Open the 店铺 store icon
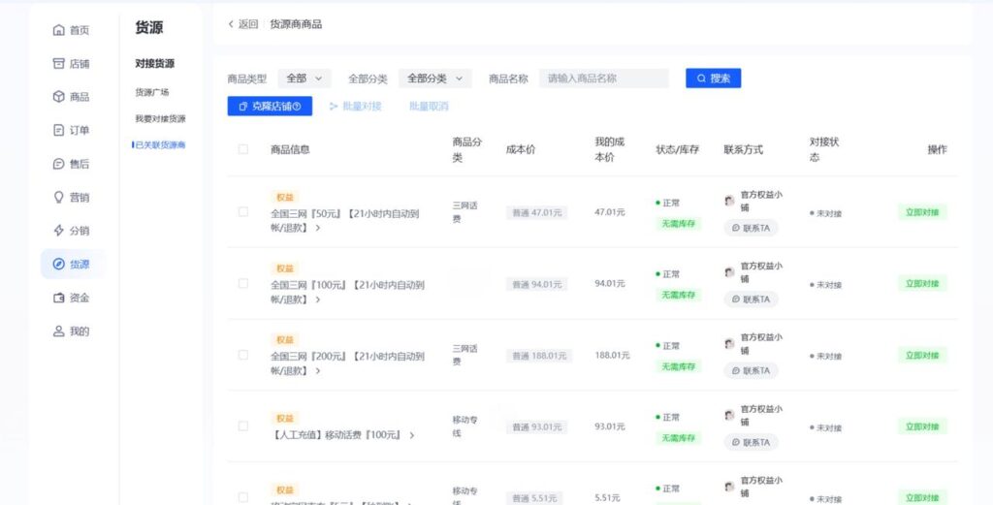This screenshot has width=993, height=505. pos(59,63)
